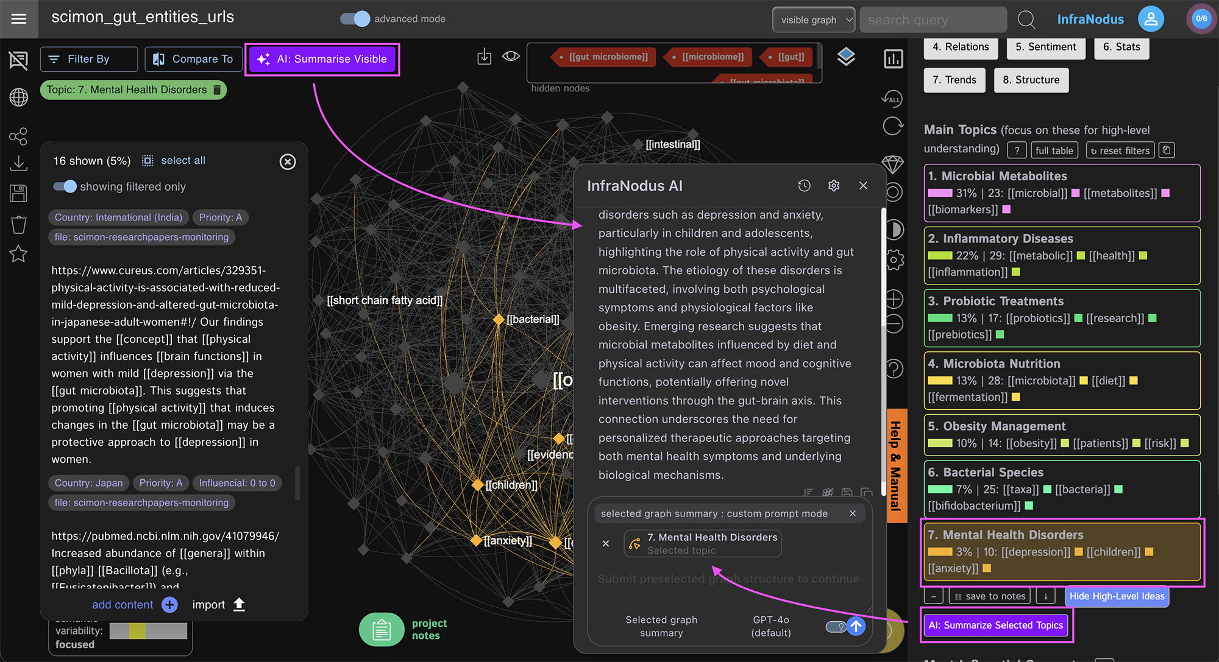Click the magnifier search icon
Image resolution: width=1219 pixels, height=662 pixels.
(x=1026, y=19)
